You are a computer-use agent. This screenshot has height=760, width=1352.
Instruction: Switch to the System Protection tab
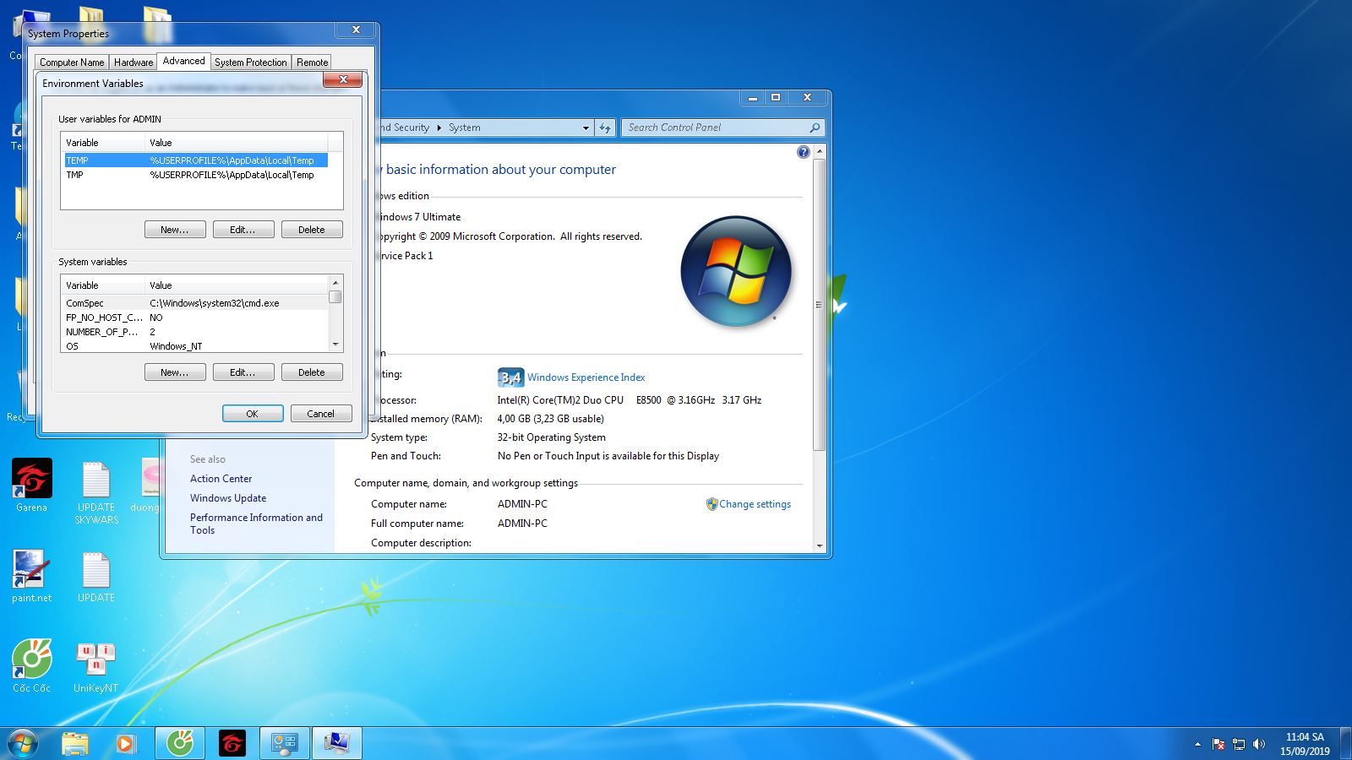tap(250, 62)
